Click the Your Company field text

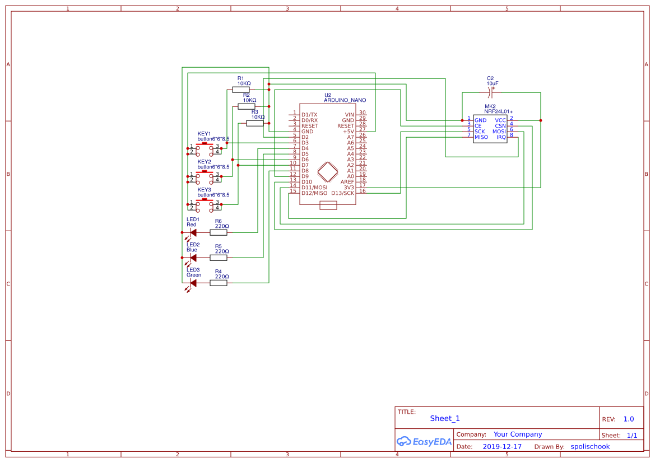pos(517,434)
